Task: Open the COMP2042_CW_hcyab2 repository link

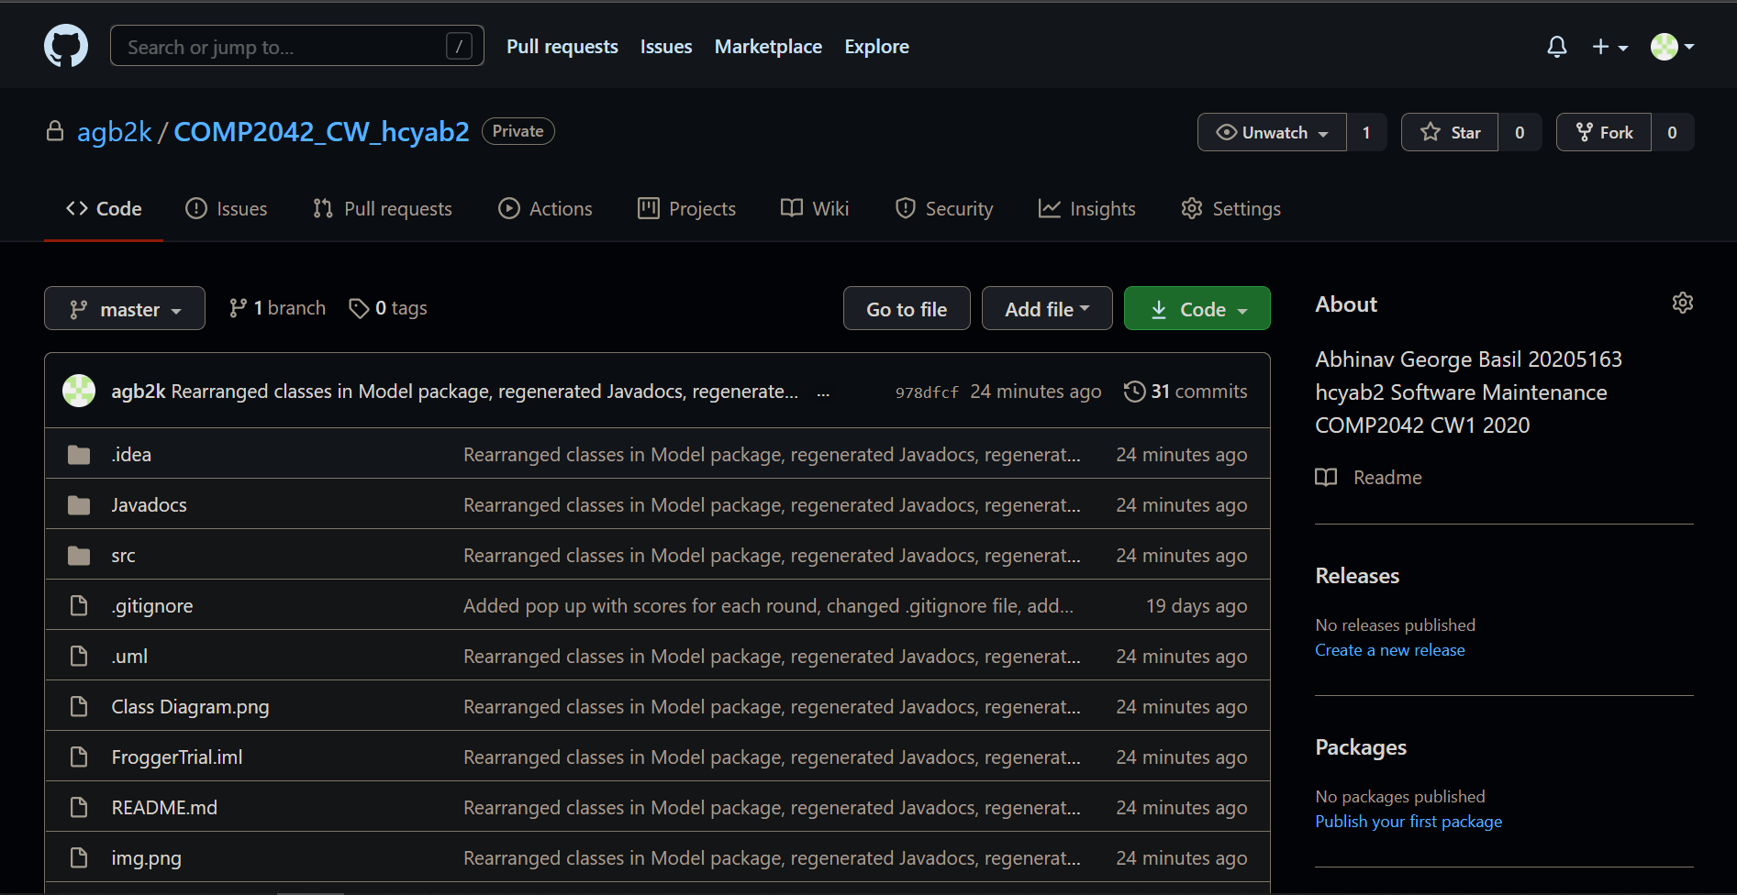Action: (321, 132)
